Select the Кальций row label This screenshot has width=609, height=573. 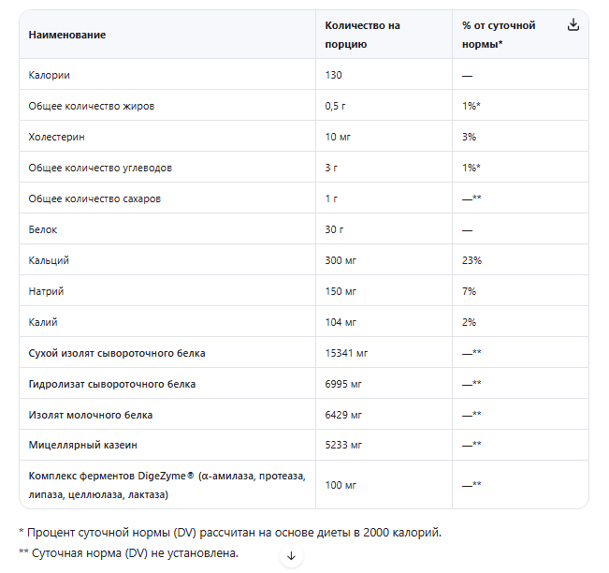(x=50, y=260)
